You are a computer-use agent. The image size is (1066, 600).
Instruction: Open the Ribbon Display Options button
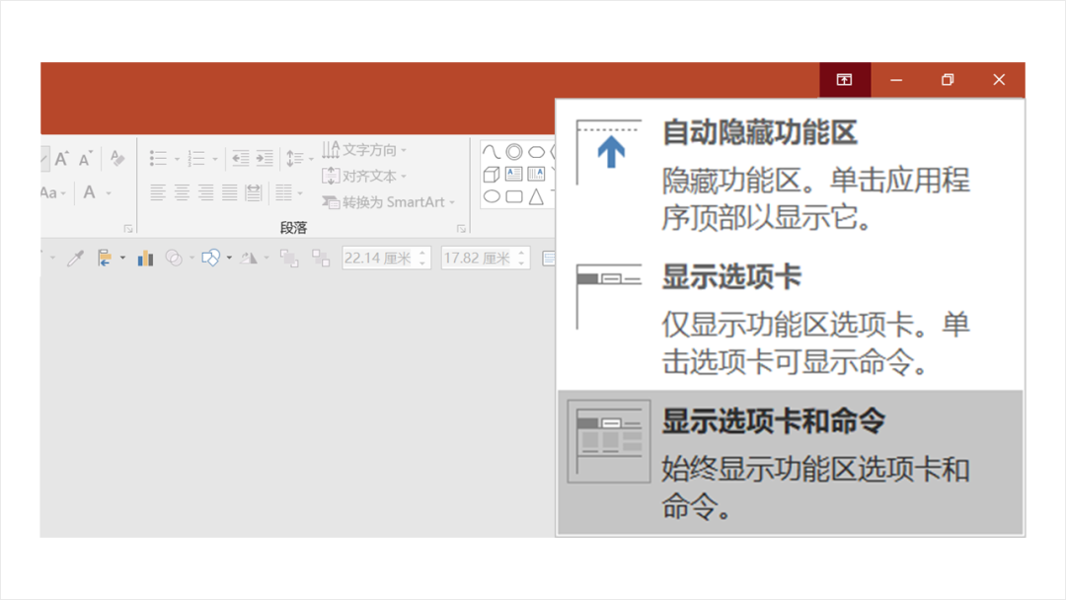click(x=844, y=80)
